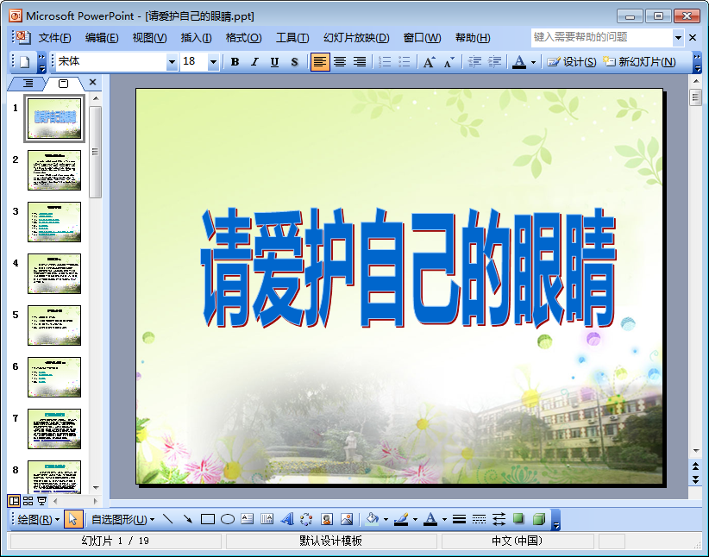Expand the help question dropdown arrow
Image resolution: width=709 pixels, height=557 pixels.
tap(678, 38)
